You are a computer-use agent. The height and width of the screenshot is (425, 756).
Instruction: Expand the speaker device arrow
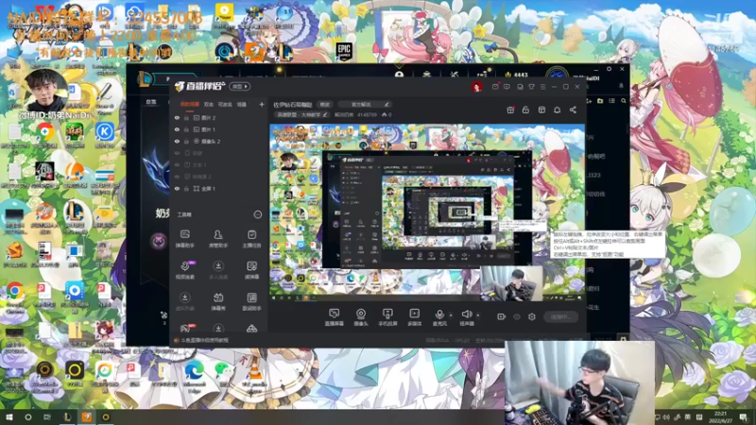[x=478, y=315]
